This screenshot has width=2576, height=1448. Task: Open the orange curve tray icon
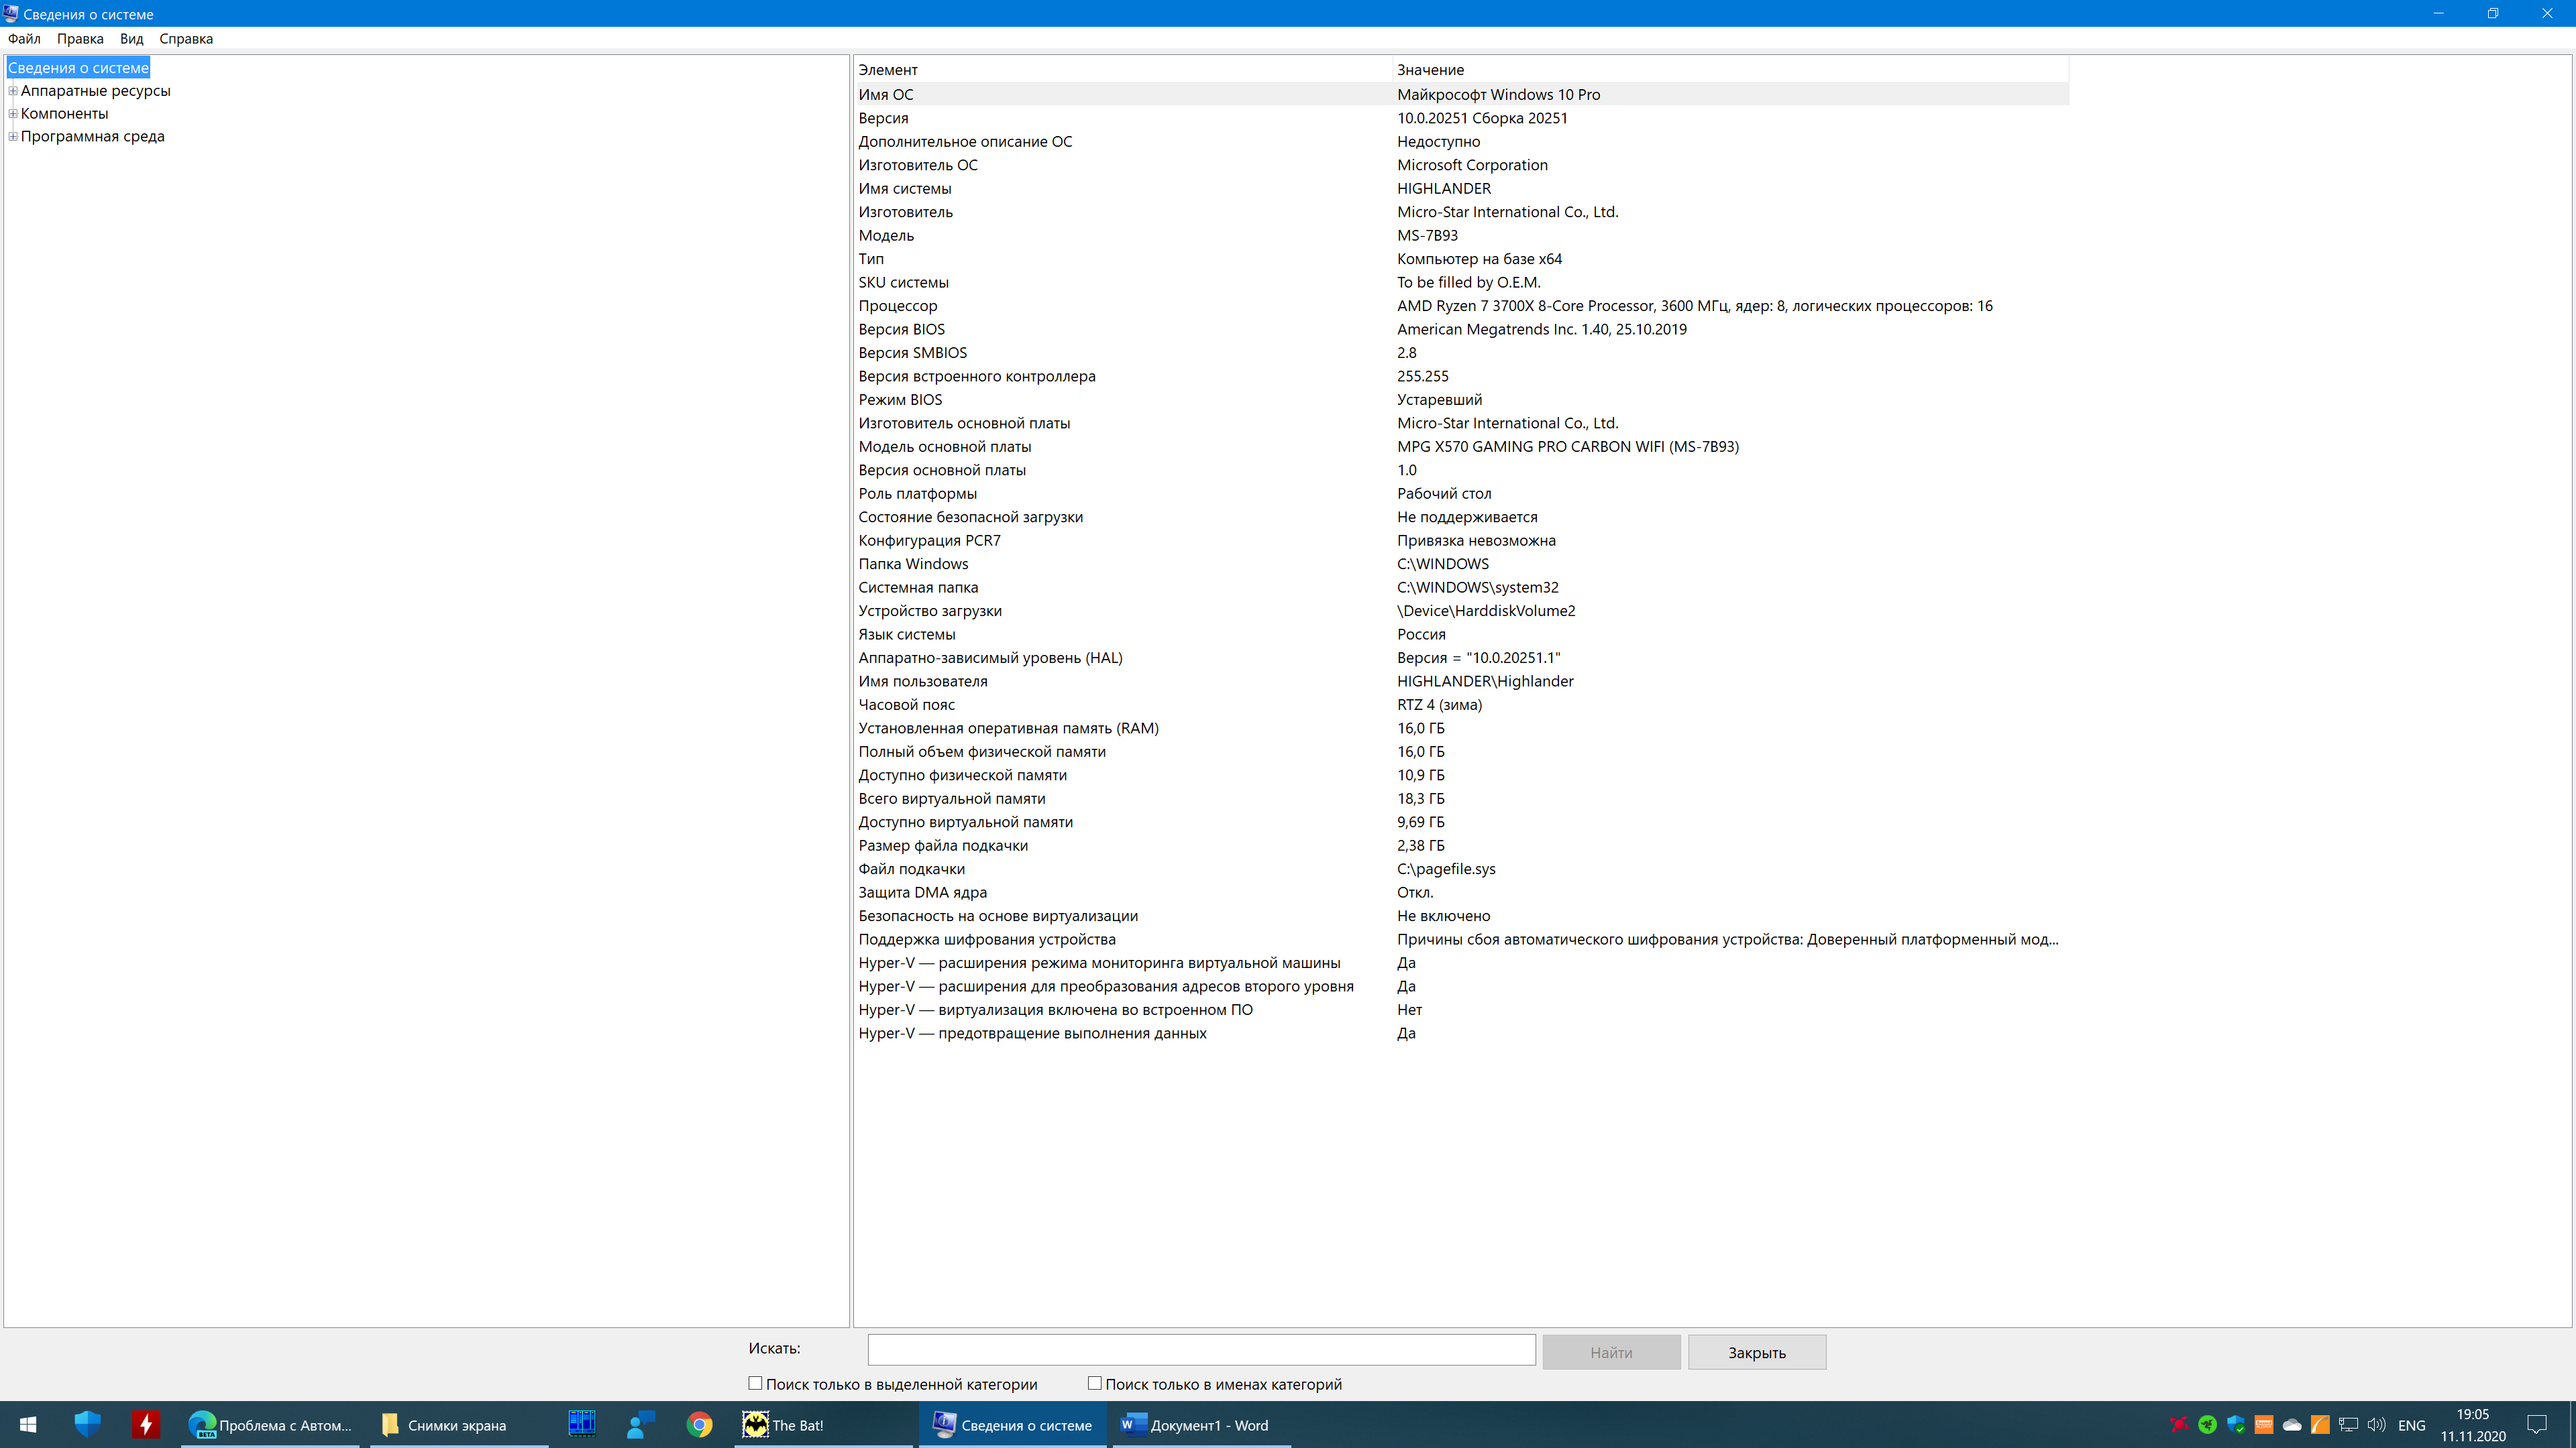(x=2320, y=1425)
